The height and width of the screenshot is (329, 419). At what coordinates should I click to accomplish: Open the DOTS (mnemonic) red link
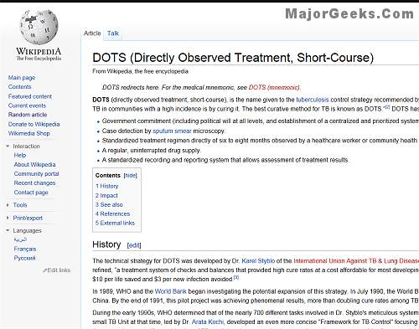point(274,87)
